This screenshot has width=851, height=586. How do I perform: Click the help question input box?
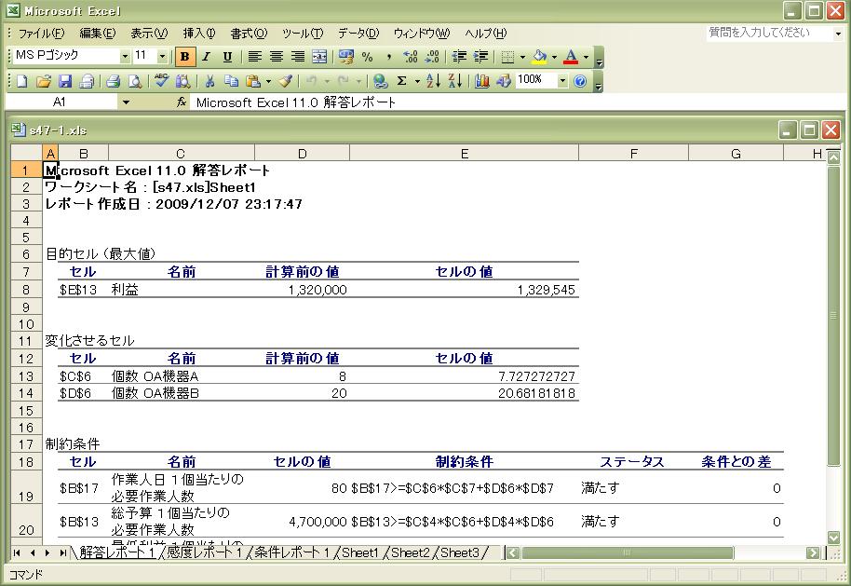click(x=769, y=33)
